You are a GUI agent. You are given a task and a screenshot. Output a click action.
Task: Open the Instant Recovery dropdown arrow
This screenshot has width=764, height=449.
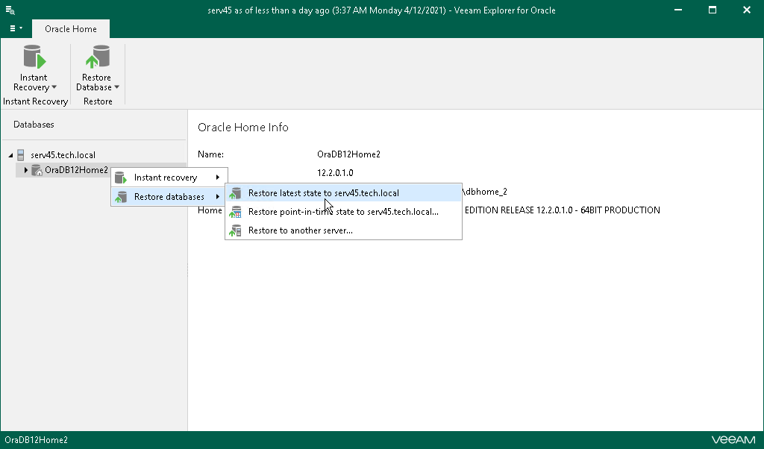point(54,87)
